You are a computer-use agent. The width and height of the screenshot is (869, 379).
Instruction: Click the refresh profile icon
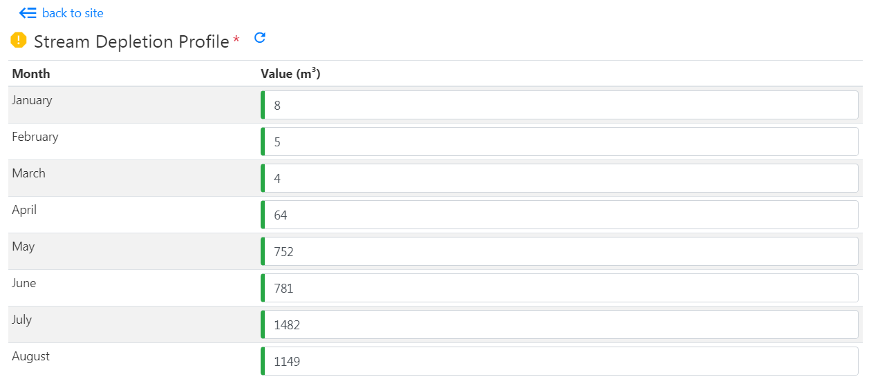[260, 38]
